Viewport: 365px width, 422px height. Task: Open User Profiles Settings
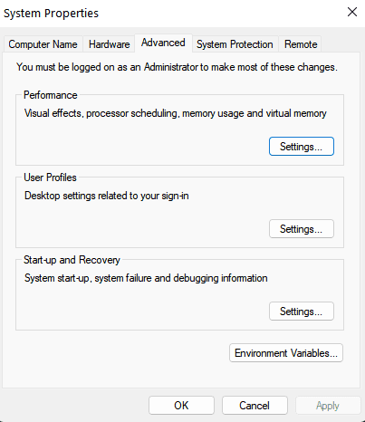click(302, 229)
